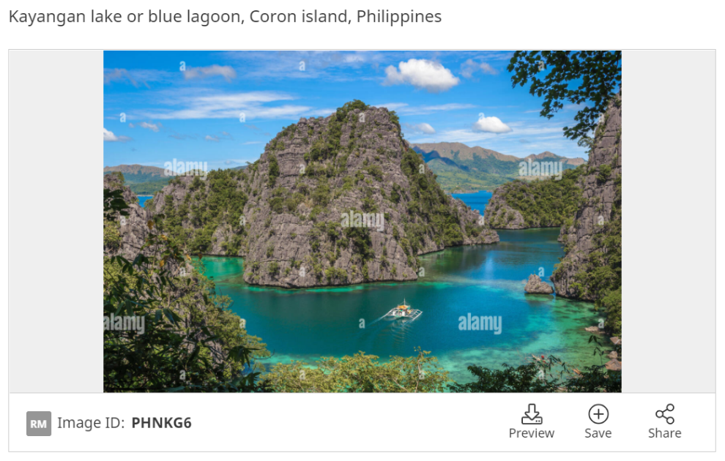Image resolution: width=725 pixels, height=461 pixels.
Task: Click the Kayangan lake title text
Action: 225,17
